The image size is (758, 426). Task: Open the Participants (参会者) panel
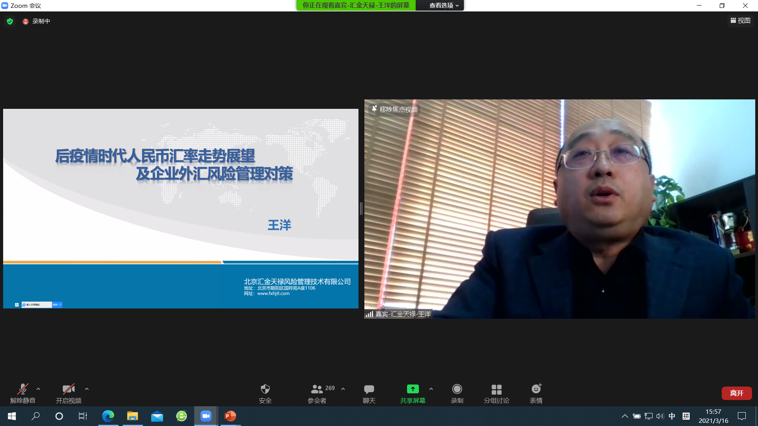click(317, 389)
